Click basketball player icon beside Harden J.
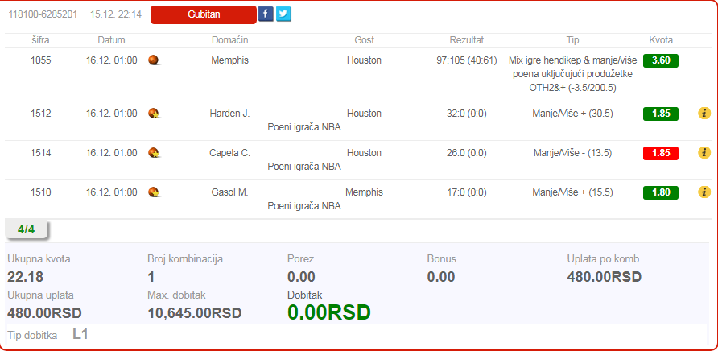This screenshot has height=351, width=718. [x=154, y=114]
